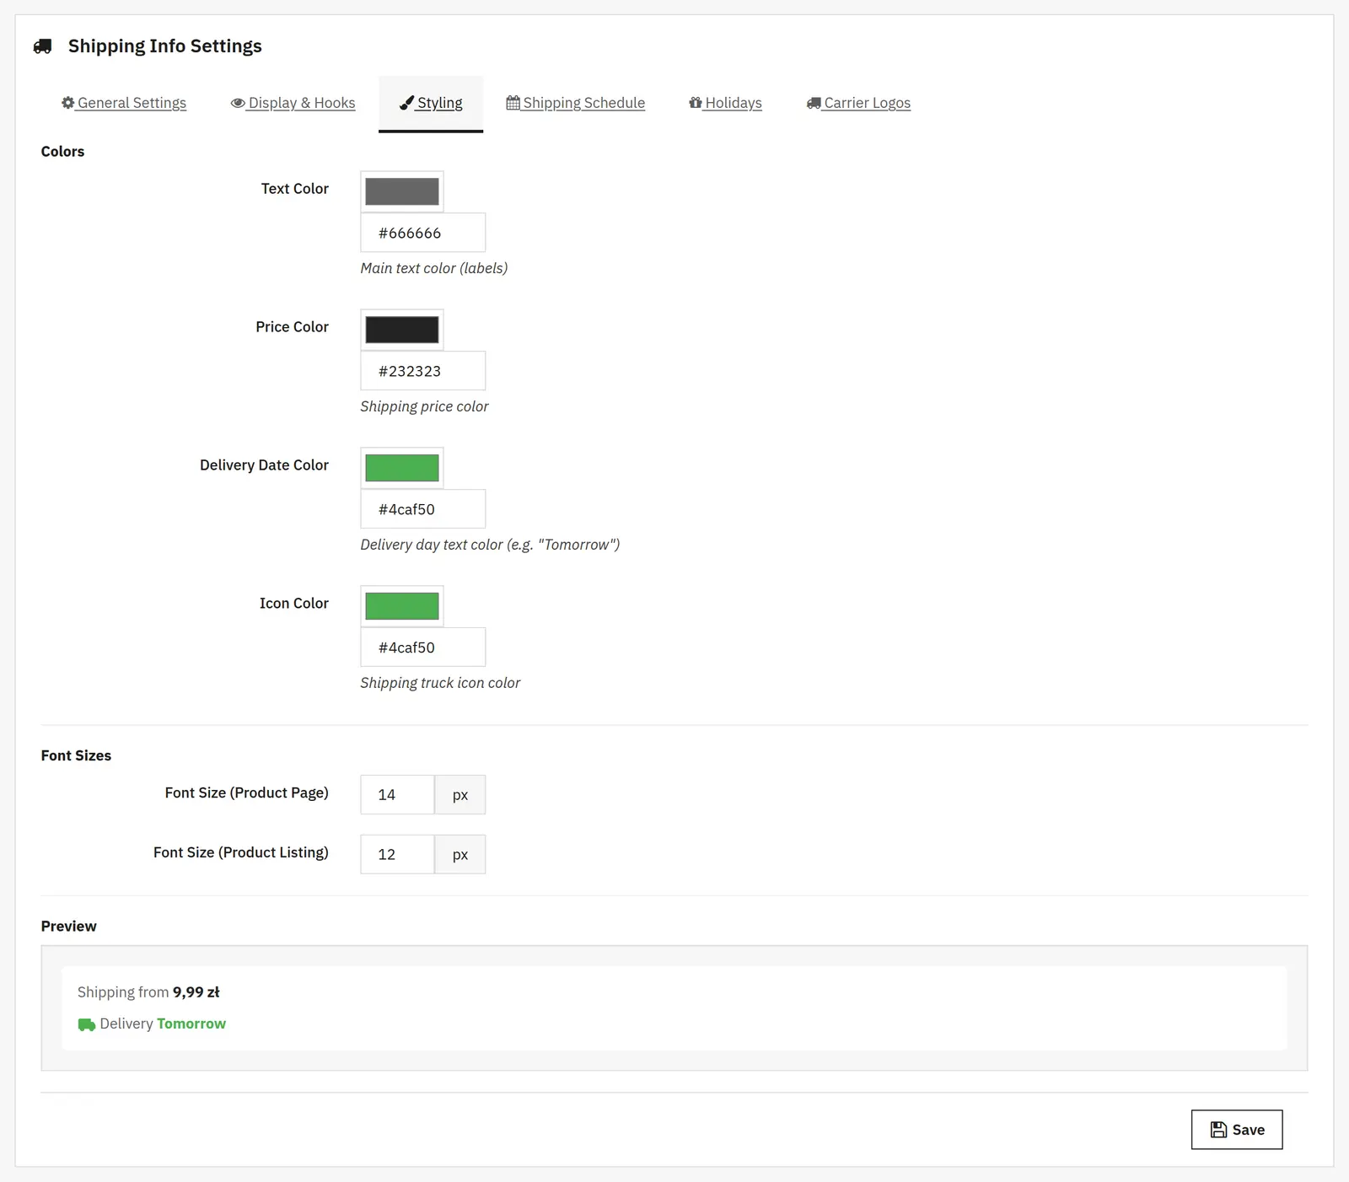Click the gift icon on Holidays tab

click(x=696, y=103)
